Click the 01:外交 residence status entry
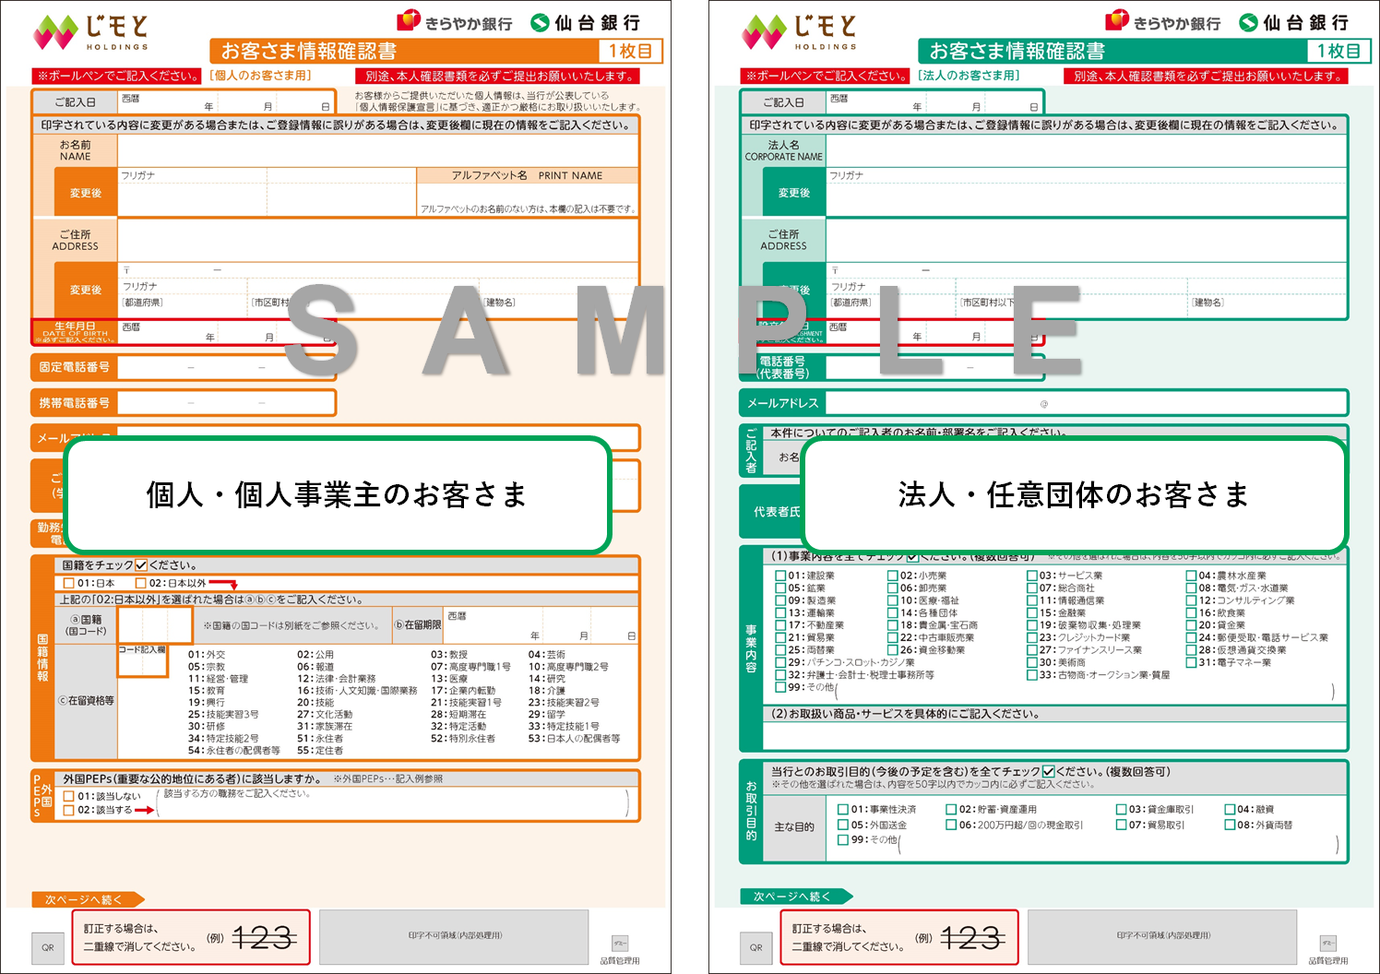The image size is (1380, 974). [x=207, y=655]
